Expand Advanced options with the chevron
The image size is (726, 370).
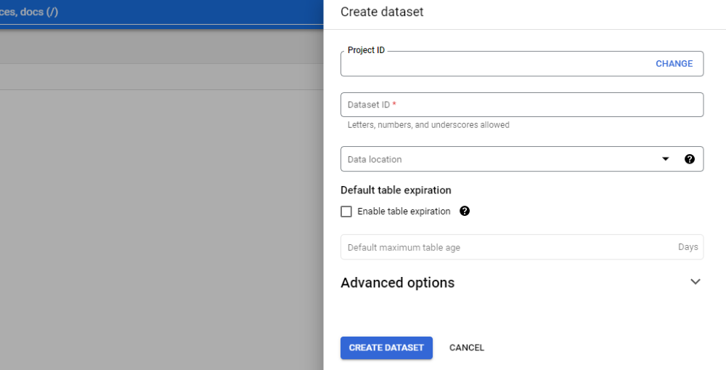(x=695, y=282)
